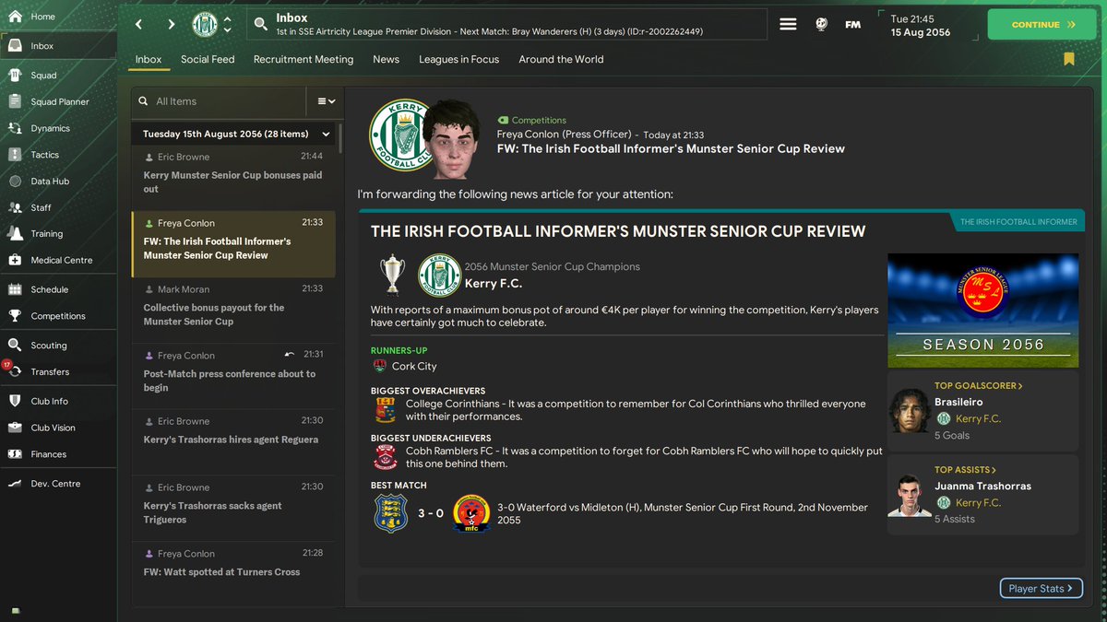Click the Kerry club badge in top bar
Image resolution: width=1107 pixels, height=622 pixels.
[204, 24]
